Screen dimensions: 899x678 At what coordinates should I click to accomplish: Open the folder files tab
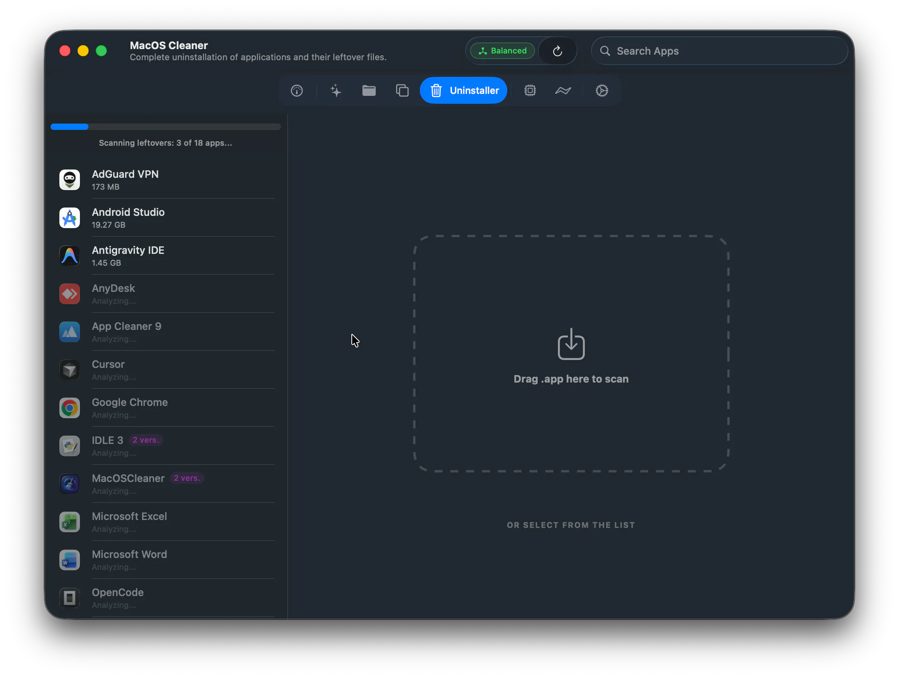[369, 90]
